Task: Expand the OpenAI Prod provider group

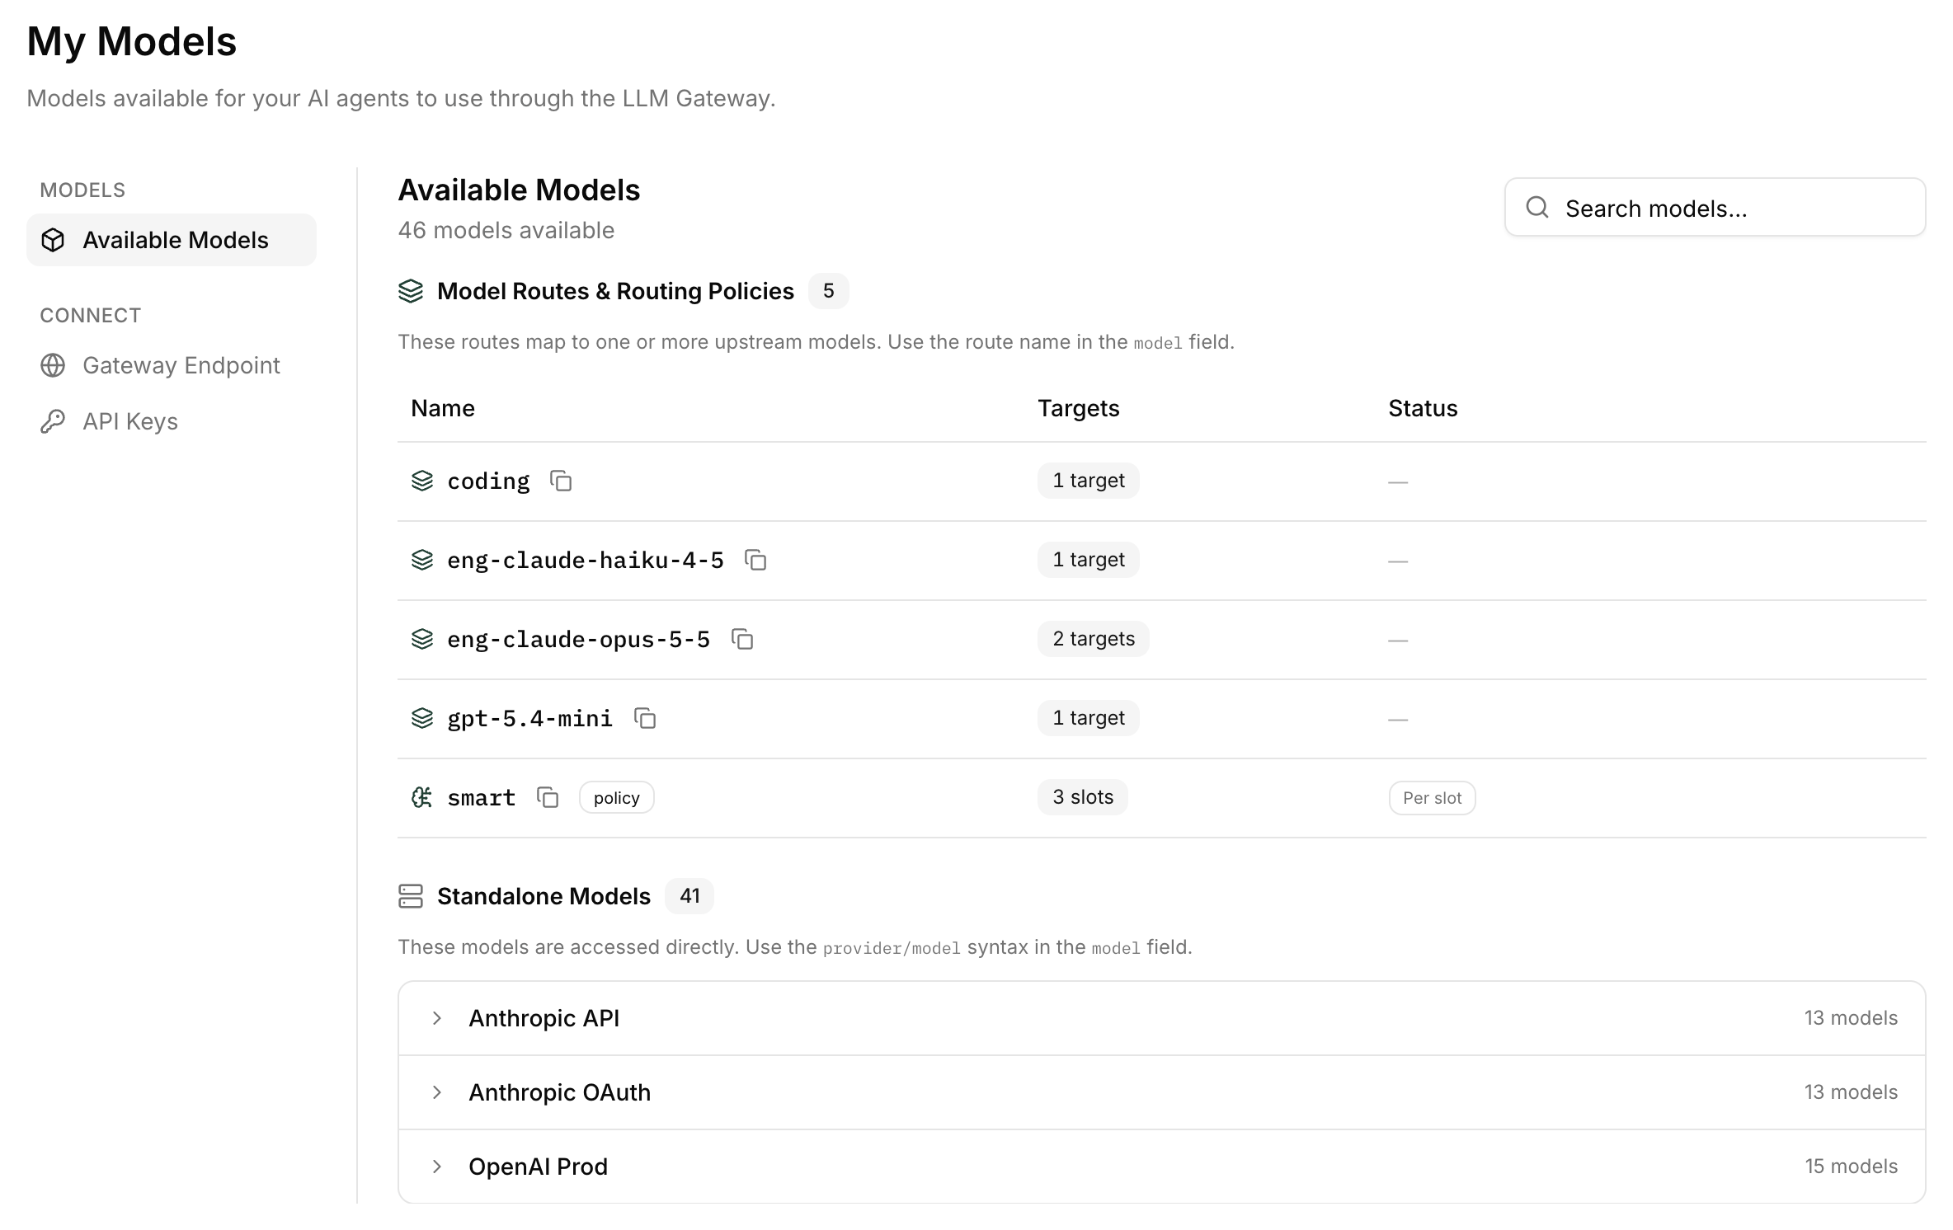Action: pos(1162,1167)
